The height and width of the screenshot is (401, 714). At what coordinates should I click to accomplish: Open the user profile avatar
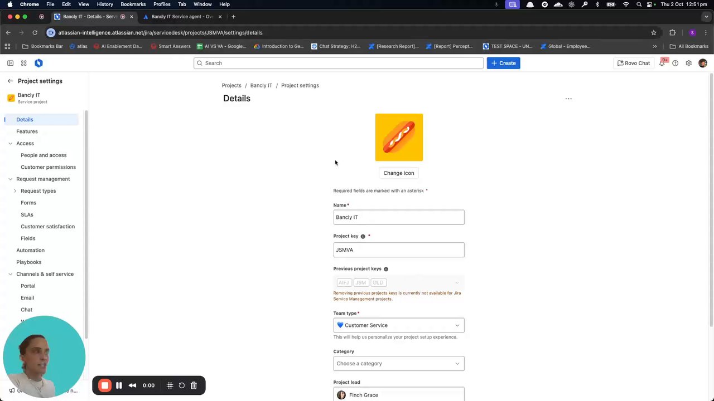702,63
